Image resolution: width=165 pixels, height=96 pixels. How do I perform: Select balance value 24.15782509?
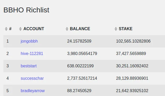(x=79, y=41)
